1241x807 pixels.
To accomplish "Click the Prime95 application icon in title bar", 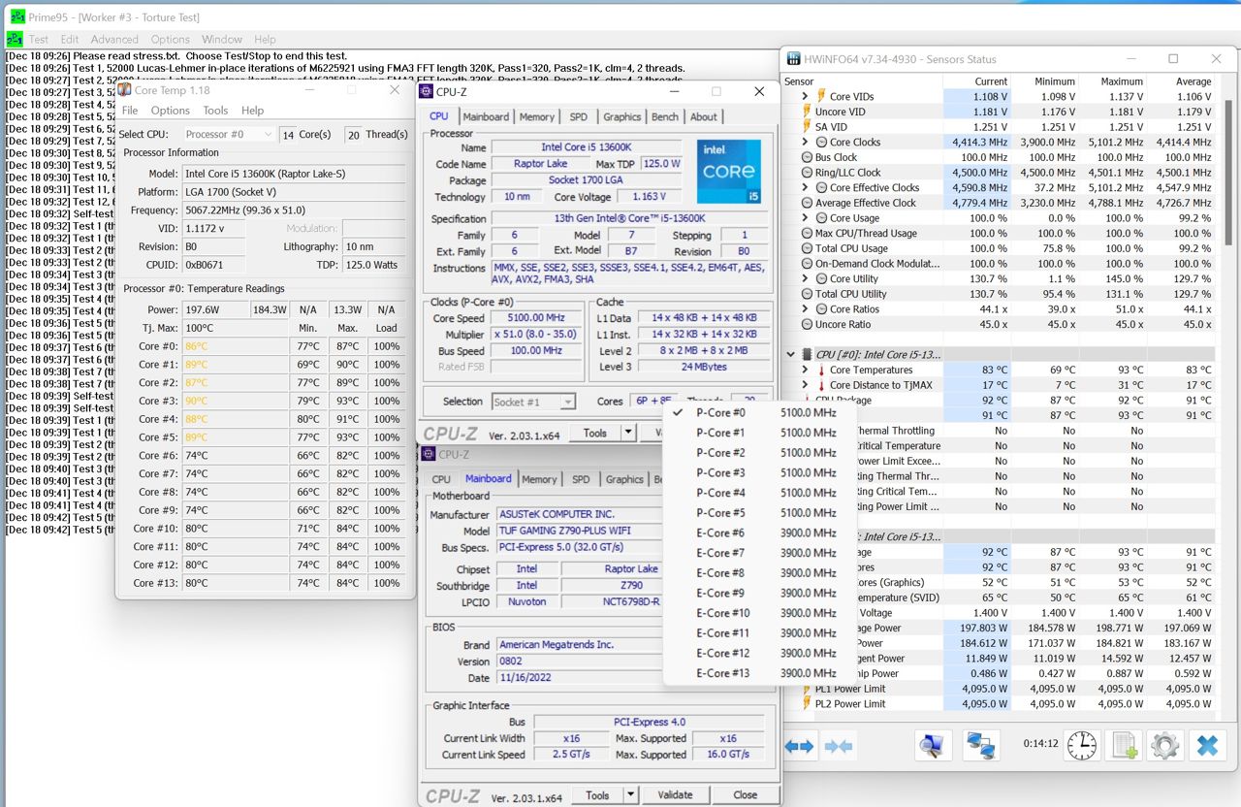I will coord(16,16).
